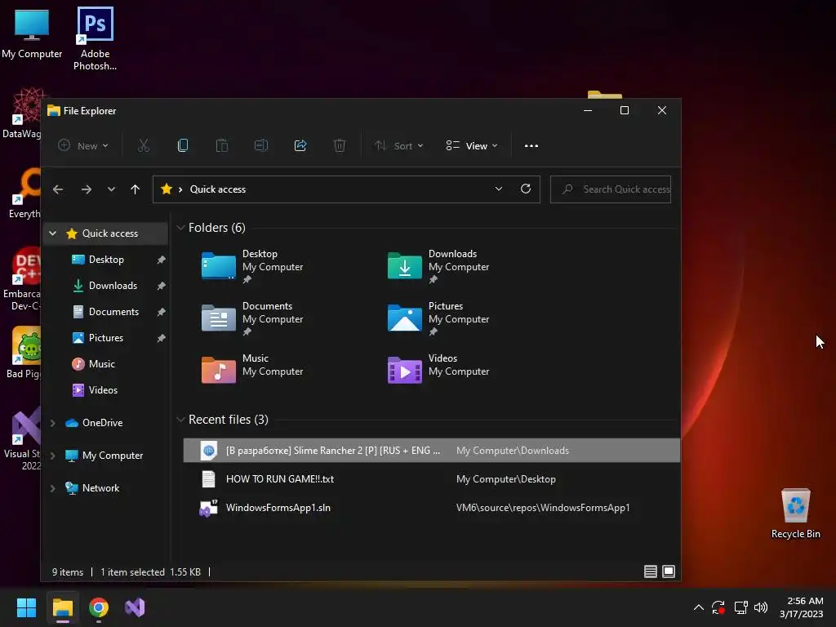Open the address bar history dropdown
836x627 pixels.
tap(499, 189)
